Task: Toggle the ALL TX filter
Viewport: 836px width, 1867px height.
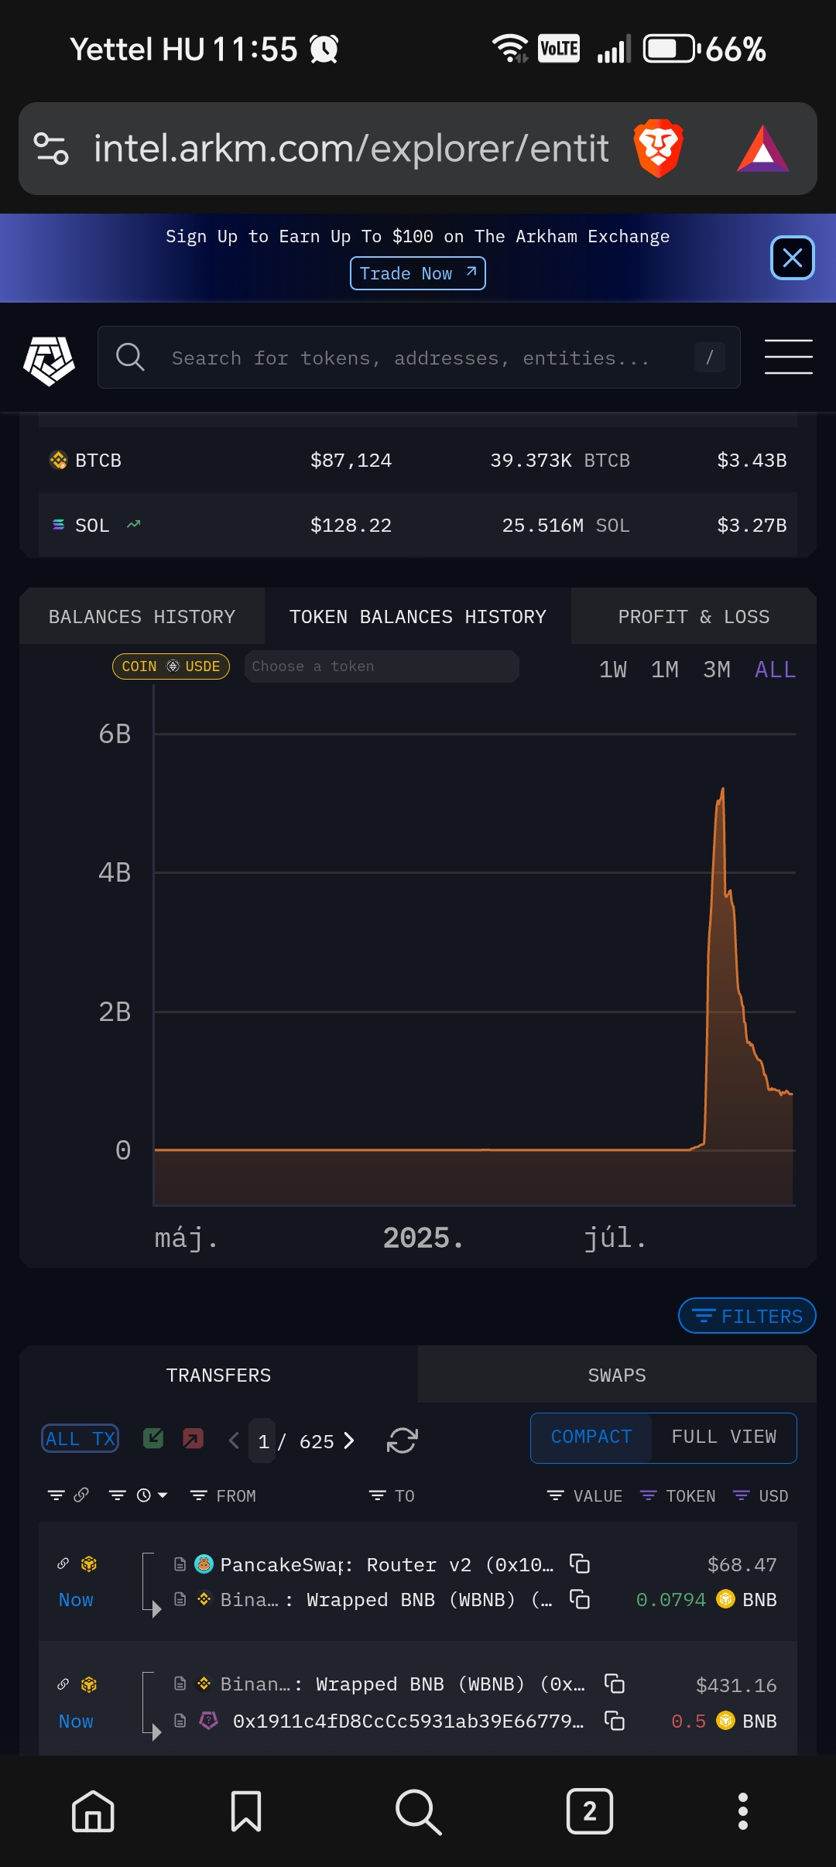Action: point(81,1439)
